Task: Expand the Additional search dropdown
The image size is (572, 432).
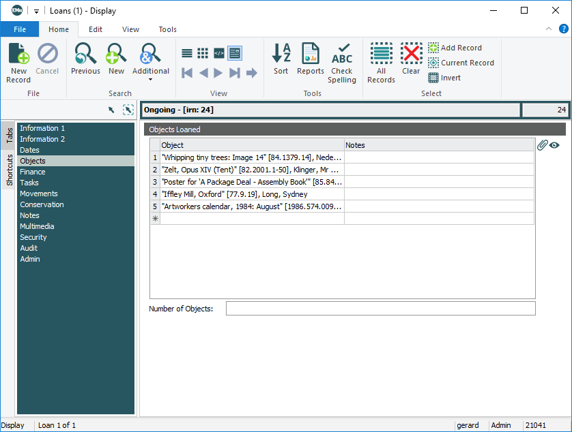Action: (x=151, y=79)
